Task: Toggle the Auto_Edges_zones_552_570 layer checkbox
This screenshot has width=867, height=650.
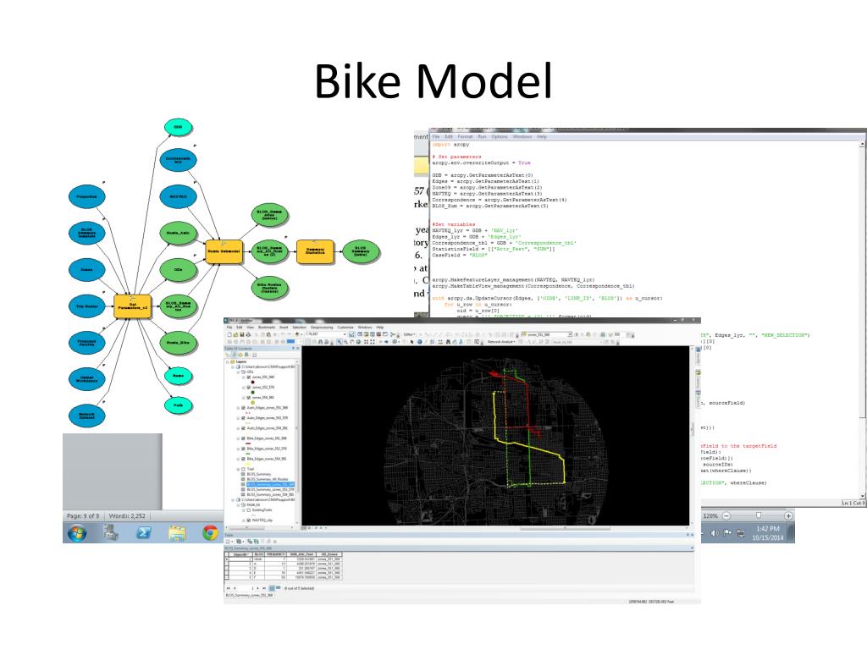Action: 243,418
